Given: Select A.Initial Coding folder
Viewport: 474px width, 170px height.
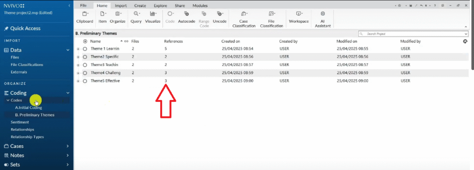Looking at the screenshot, I should tap(28, 107).
